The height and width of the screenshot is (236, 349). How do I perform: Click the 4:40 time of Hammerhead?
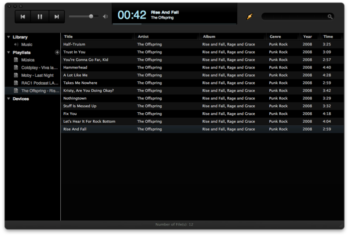(x=327, y=67)
